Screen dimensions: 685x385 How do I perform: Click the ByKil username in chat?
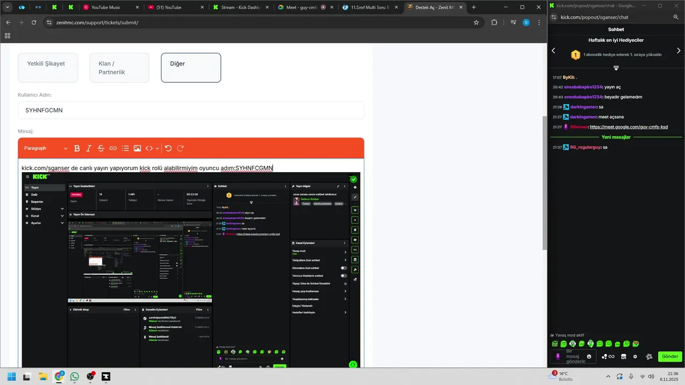click(x=568, y=78)
